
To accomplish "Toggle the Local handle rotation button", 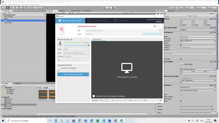I will click(x=39, y=8).
